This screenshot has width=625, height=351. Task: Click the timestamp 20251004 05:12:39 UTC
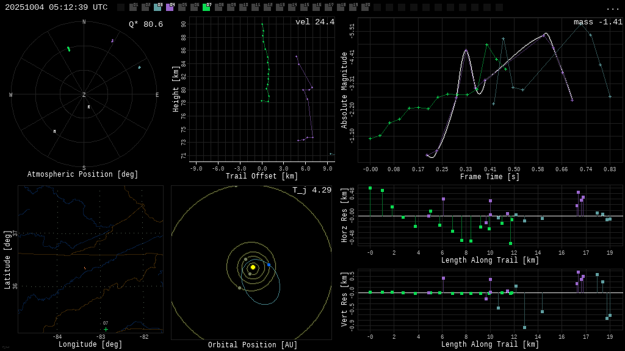click(56, 7)
